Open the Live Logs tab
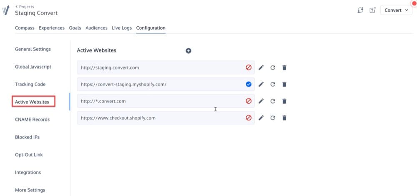 pos(122,28)
